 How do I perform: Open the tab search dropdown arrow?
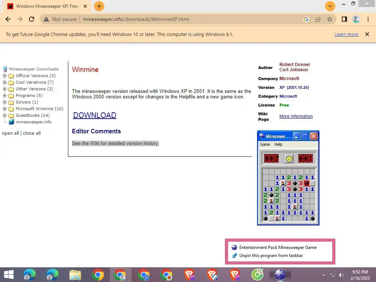pyautogui.click(x=330, y=6)
